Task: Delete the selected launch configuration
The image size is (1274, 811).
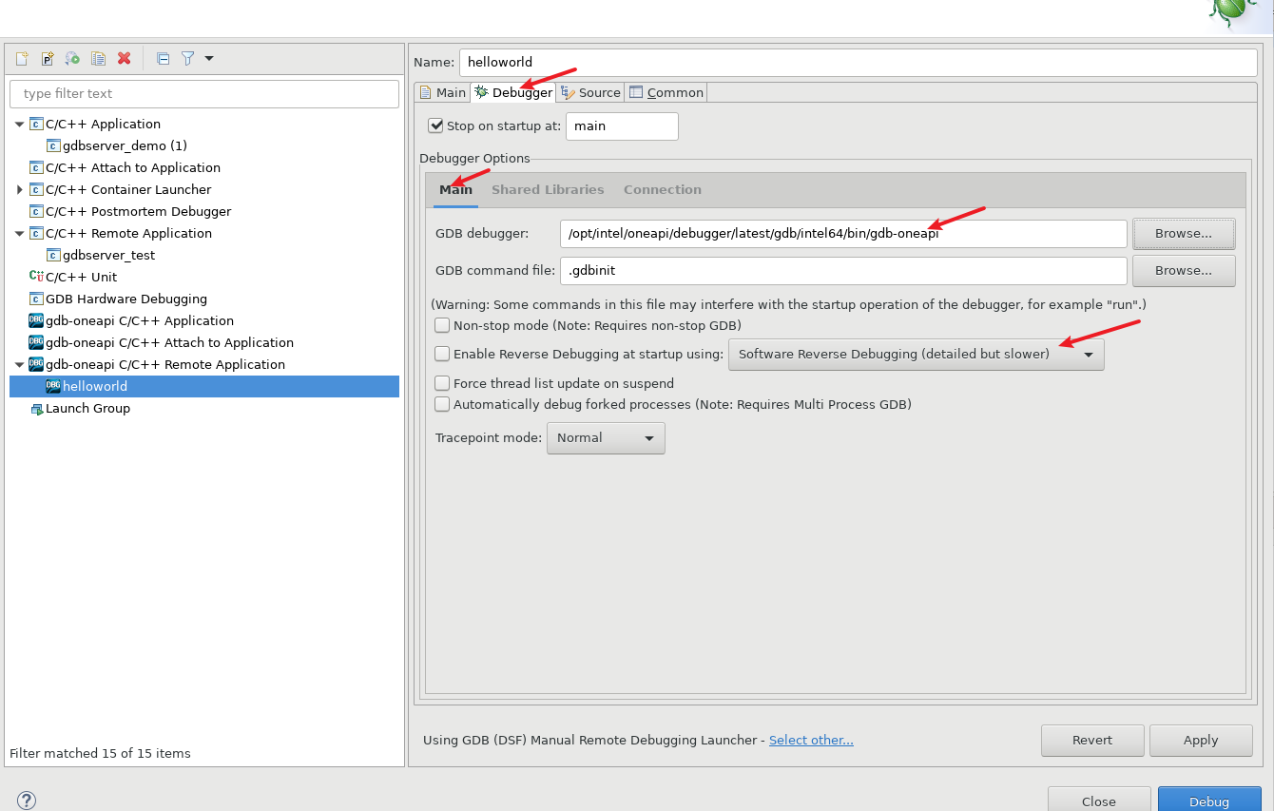Action: [124, 58]
